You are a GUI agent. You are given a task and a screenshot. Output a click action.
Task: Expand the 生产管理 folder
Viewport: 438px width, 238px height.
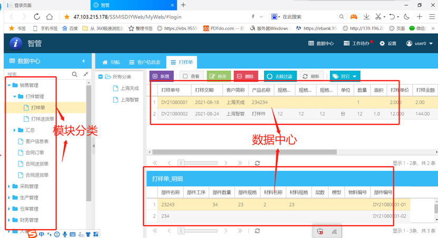(9, 198)
